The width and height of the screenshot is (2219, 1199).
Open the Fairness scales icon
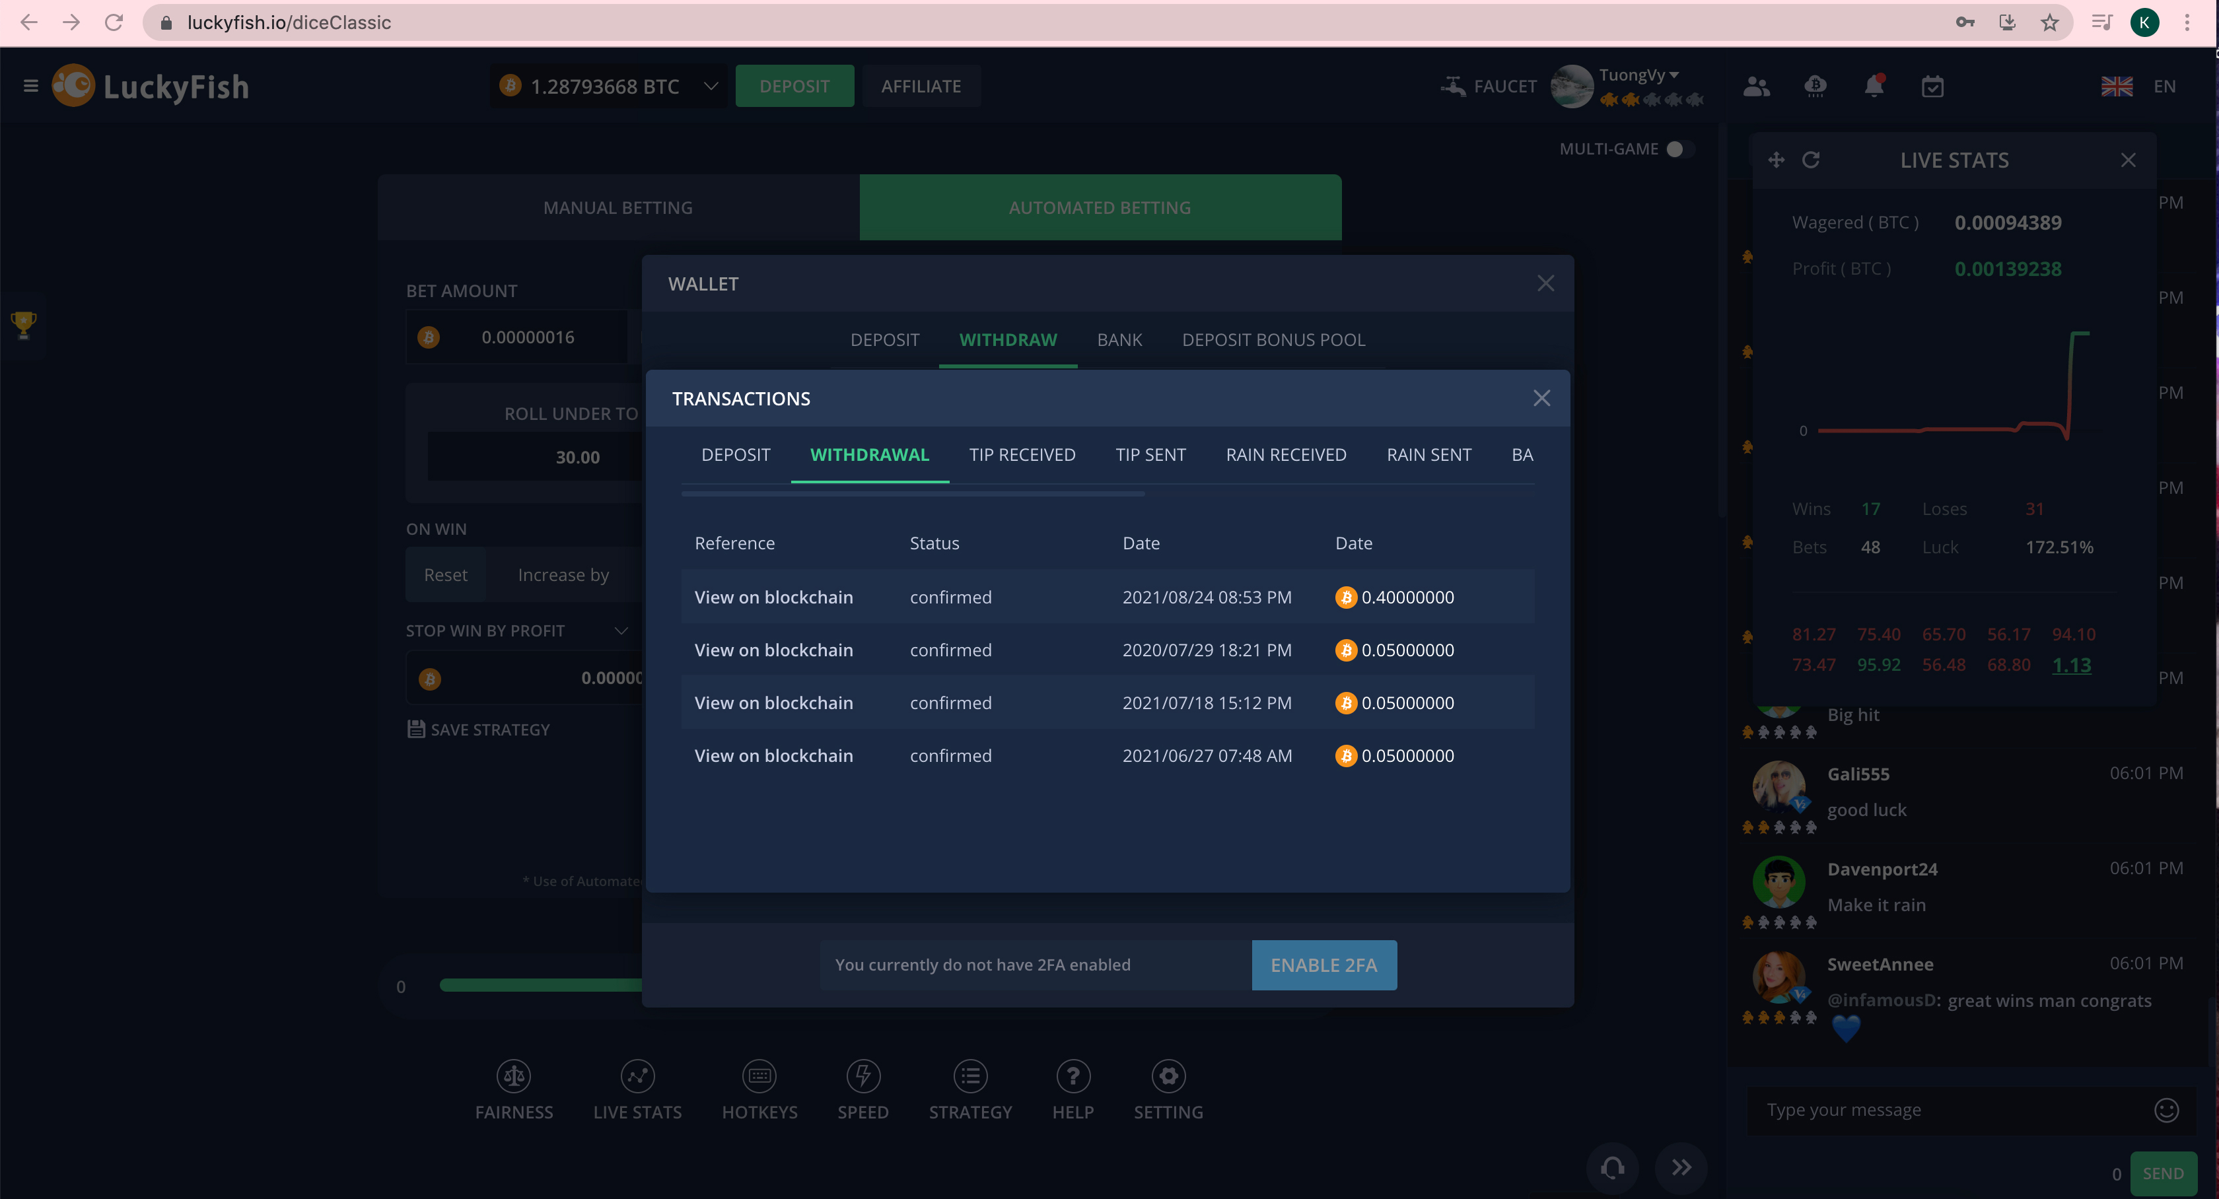coord(514,1076)
